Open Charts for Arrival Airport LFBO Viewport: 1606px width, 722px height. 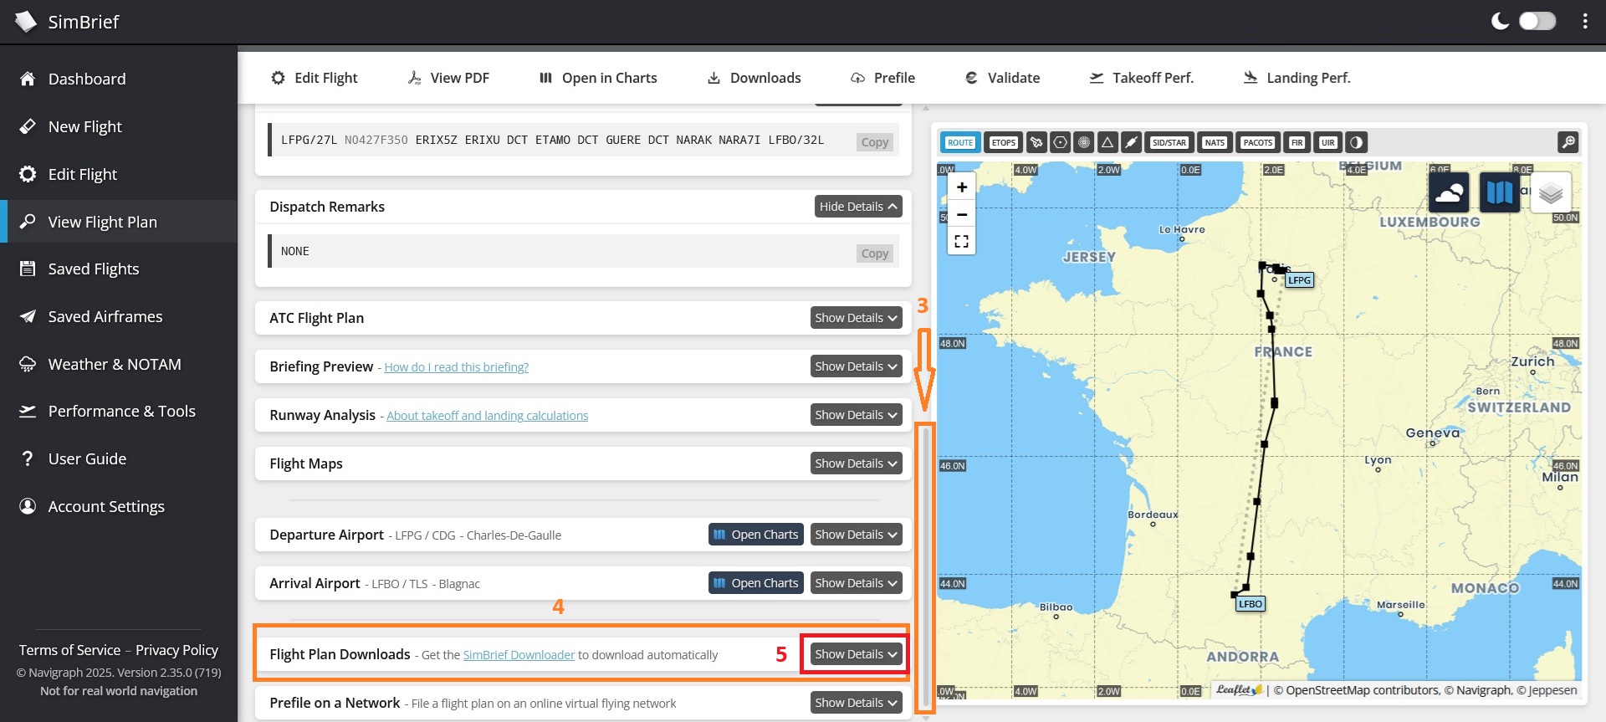click(x=756, y=583)
